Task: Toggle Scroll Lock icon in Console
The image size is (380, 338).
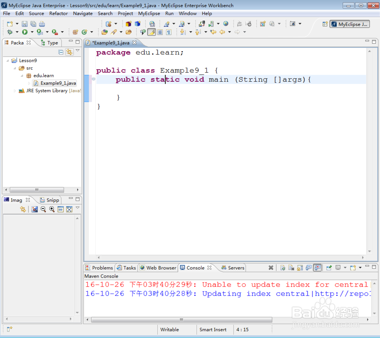Action: [x=300, y=268]
